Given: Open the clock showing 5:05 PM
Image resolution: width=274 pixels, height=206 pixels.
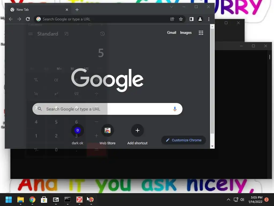Looking at the screenshot, I should pos(256,200).
